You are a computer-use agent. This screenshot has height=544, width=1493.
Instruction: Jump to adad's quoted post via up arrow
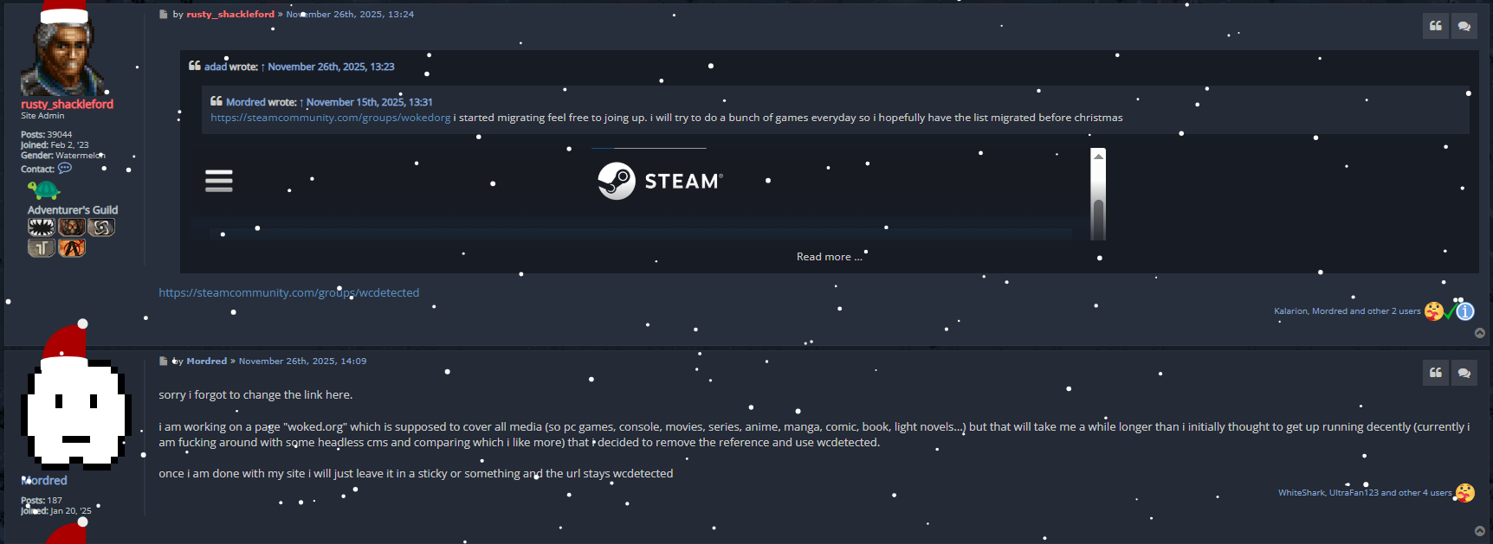[x=262, y=67]
